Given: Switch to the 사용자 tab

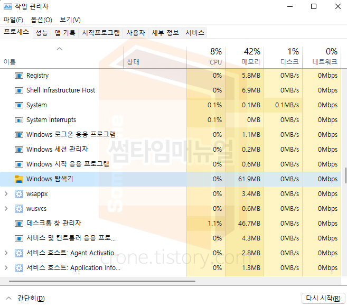Looking at the screenshot, I should [136, 33].
